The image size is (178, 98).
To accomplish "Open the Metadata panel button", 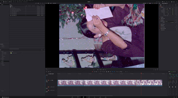I will (168, 2).
